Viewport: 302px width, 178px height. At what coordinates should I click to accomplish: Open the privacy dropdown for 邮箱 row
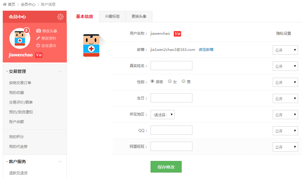click(x=285, y=50)
